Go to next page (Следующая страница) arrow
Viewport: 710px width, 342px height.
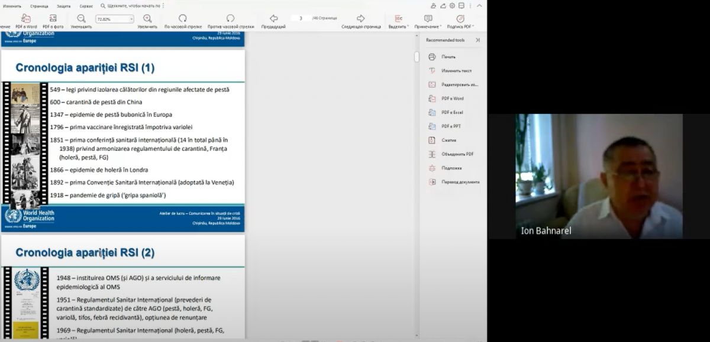pyautogui.click(x=361, y=18)
